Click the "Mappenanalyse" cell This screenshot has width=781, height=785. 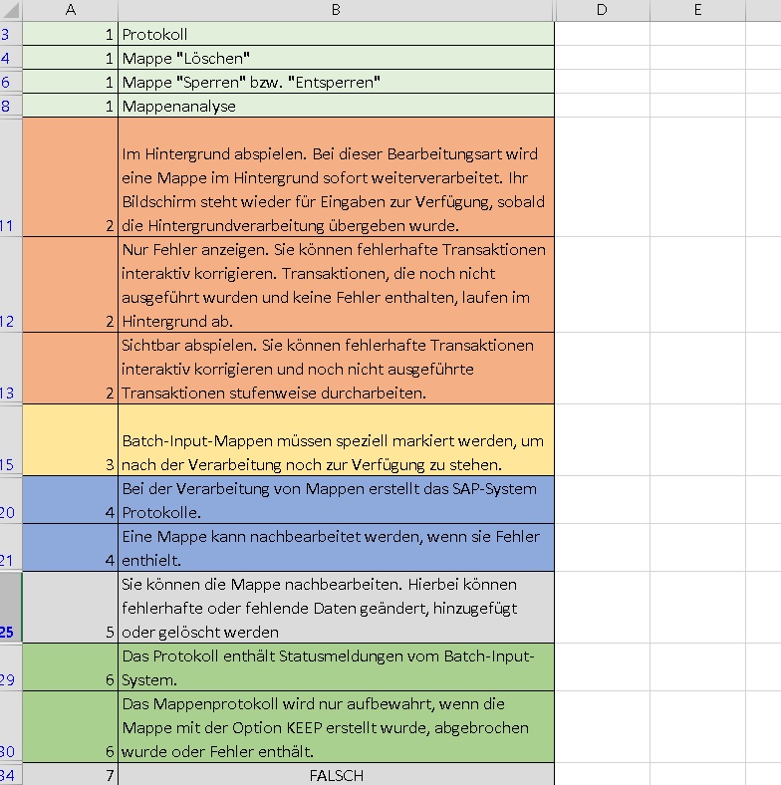pos(337,106)
